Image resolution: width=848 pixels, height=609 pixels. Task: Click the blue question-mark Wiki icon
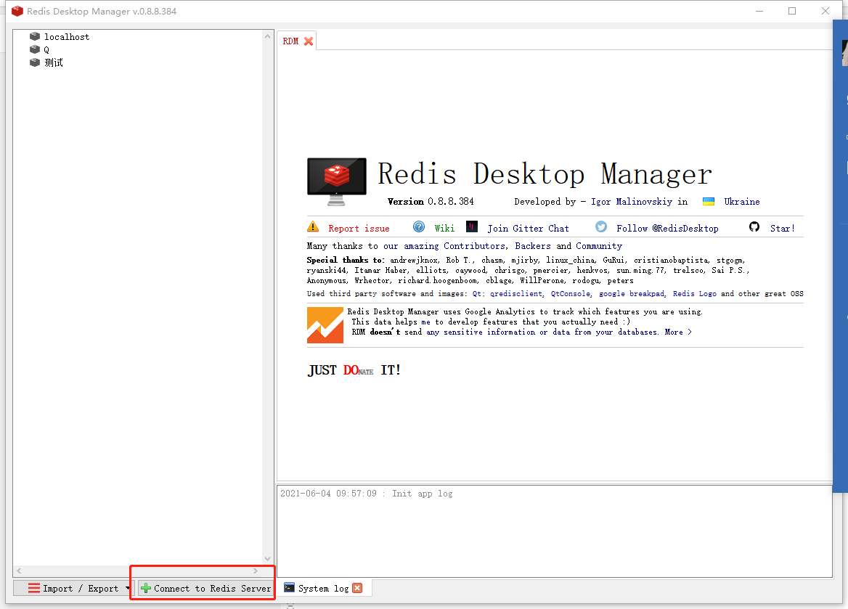click(x=419, y=226)
